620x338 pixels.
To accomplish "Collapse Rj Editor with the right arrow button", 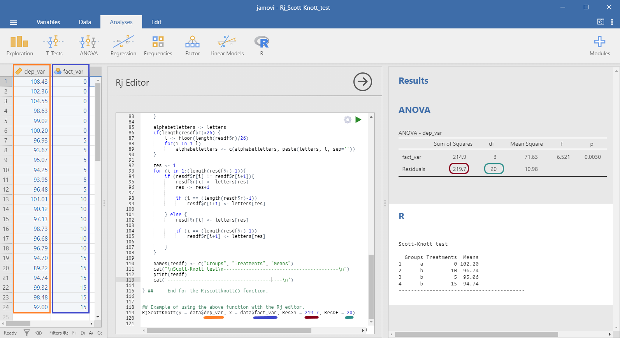I will (x=363, y=82).
